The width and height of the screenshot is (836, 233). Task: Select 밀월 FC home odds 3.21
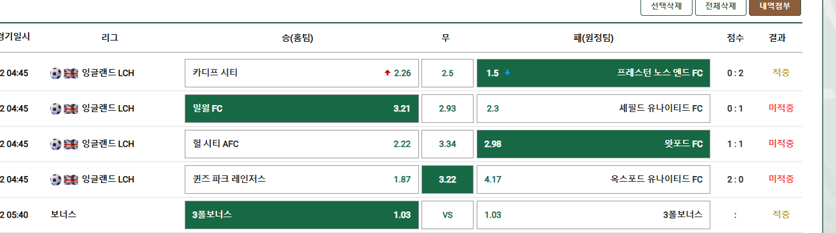point(302,108)
